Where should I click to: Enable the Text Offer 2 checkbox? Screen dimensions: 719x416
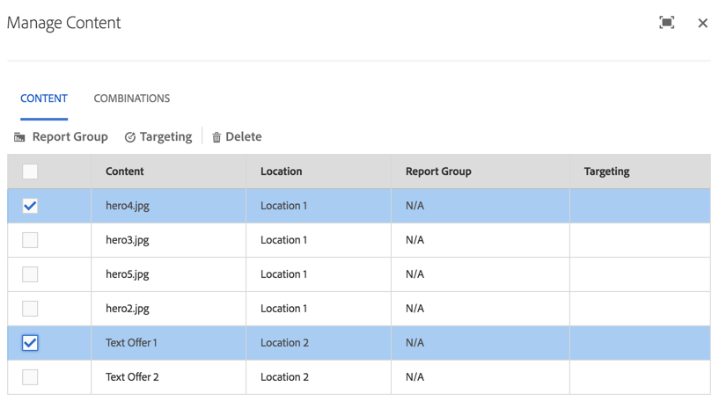point(30,377)
